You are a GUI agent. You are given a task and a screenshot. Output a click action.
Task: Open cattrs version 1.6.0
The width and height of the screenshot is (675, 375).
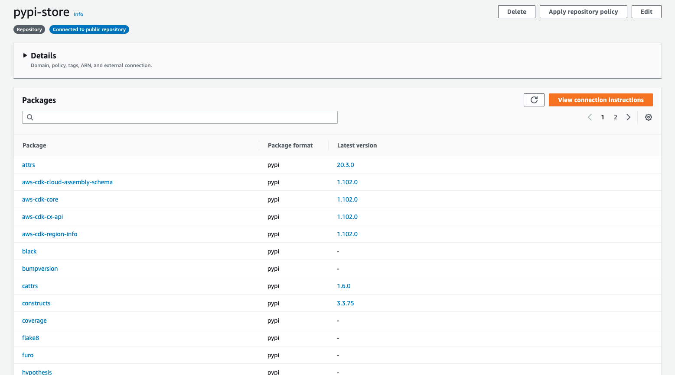click(344, 286)
